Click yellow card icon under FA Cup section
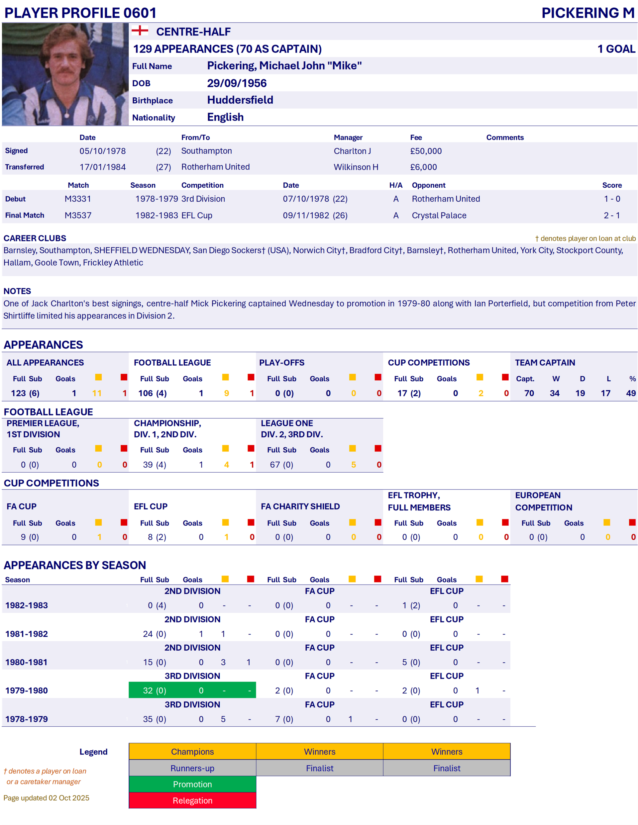 [99, 522]
